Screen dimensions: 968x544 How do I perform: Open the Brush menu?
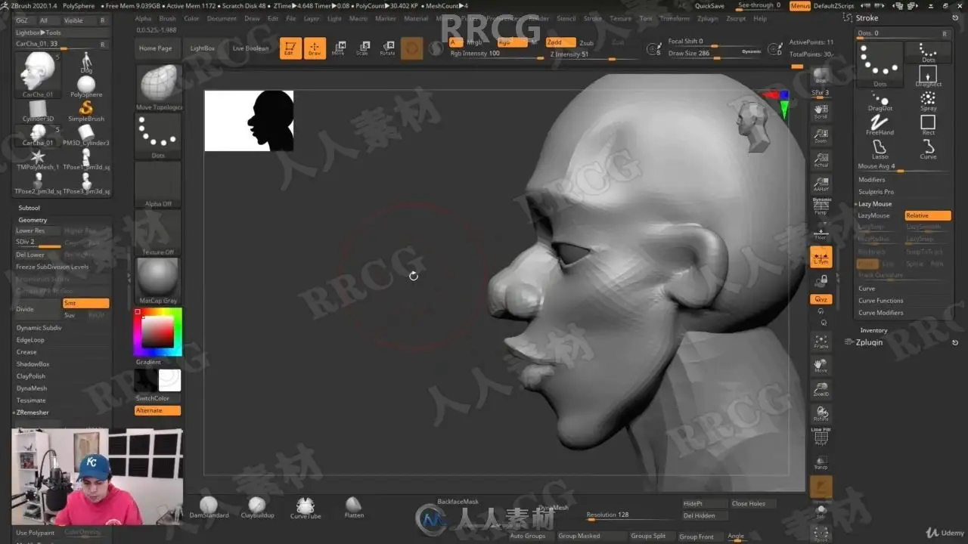167,19
